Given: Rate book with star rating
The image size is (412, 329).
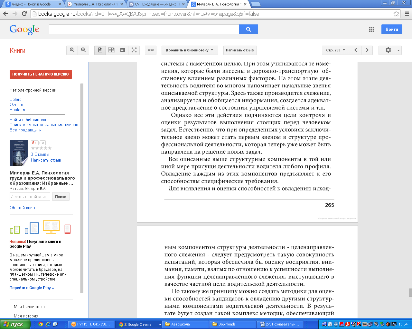Looking at the screenshot, I should (41, 148).
